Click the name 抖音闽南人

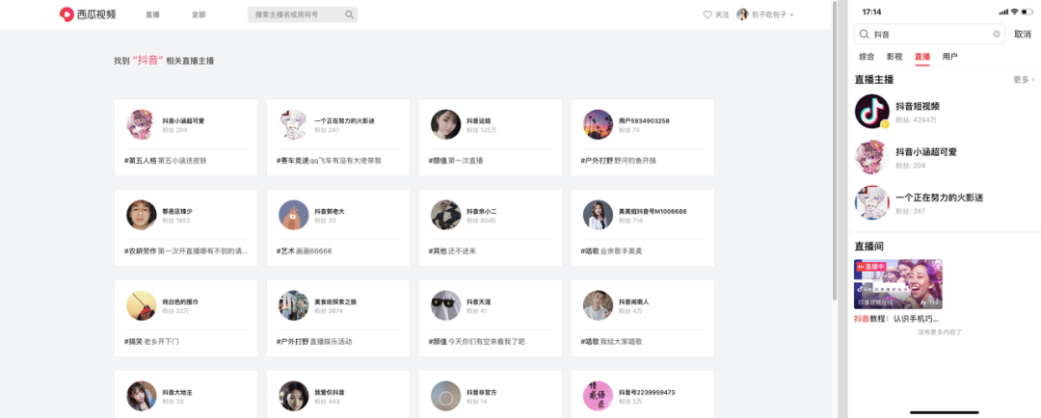pos(634,301)
